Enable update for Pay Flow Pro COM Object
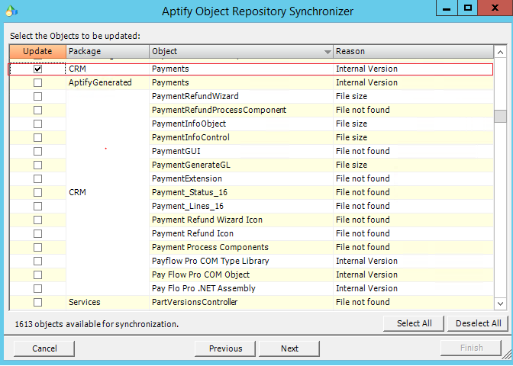The image size is (513, 366). pos(37,274)
